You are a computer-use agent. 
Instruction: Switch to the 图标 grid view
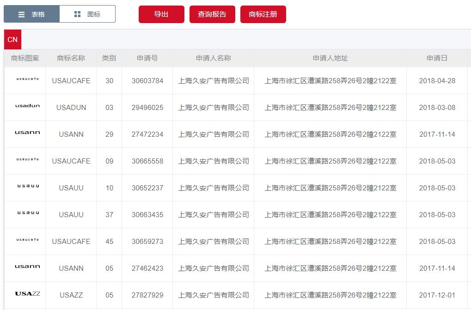[x=87, y=14]
